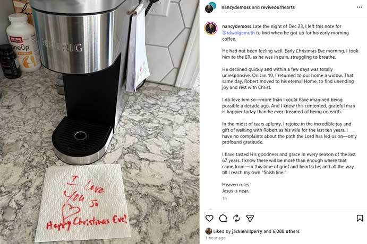
Task: Open comments with the speech bubble icon
Action: (223, 219)
